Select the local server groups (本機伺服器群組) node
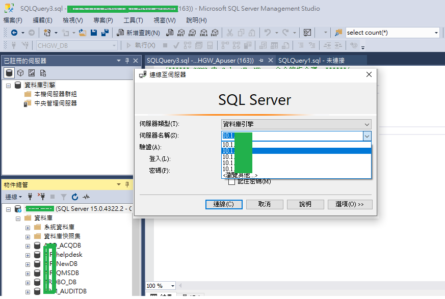Viewport: 445px width, 299px height. click(x=56, y=94)
